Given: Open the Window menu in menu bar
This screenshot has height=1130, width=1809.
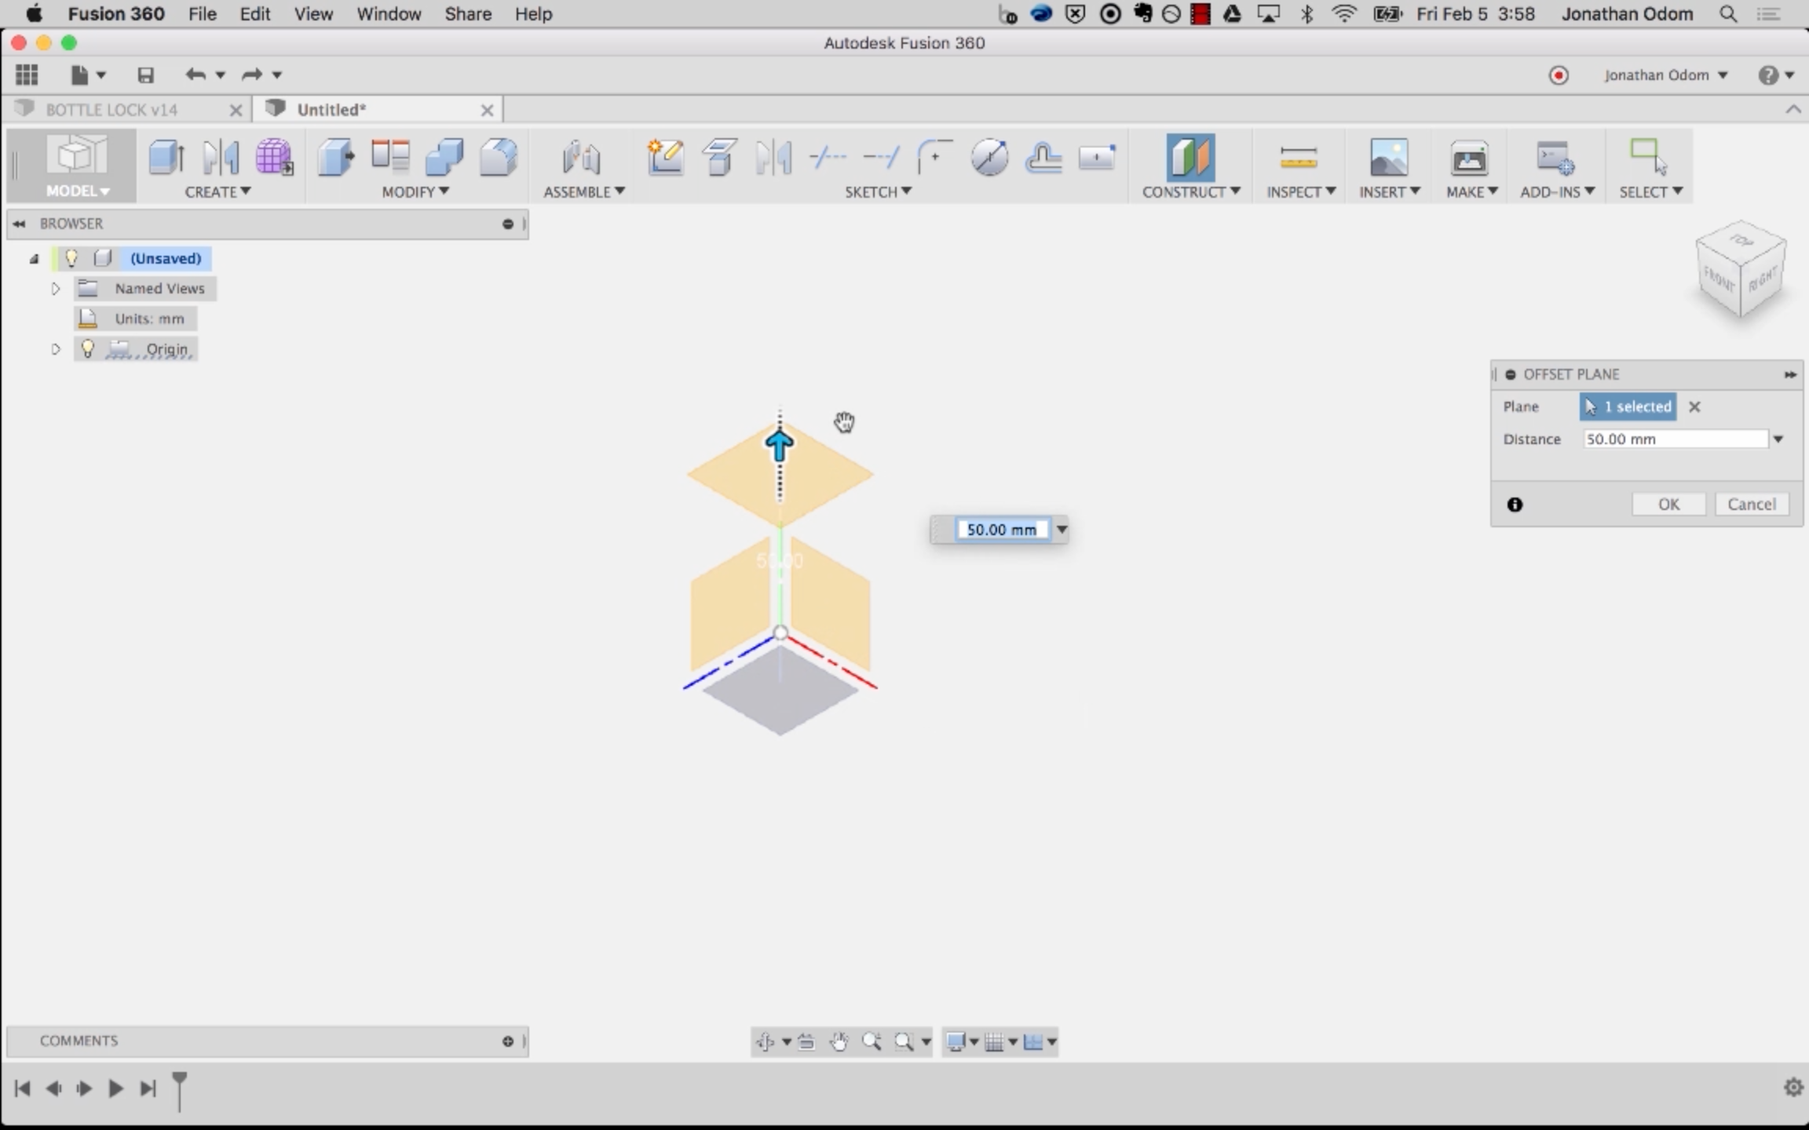Looking at the screenshot, I should (x=388, y=14).
